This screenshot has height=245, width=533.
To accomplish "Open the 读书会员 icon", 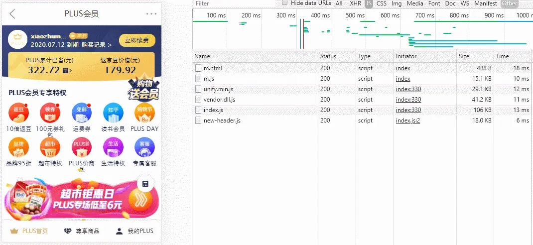I will pyautogui.click(x=113, y=113).
